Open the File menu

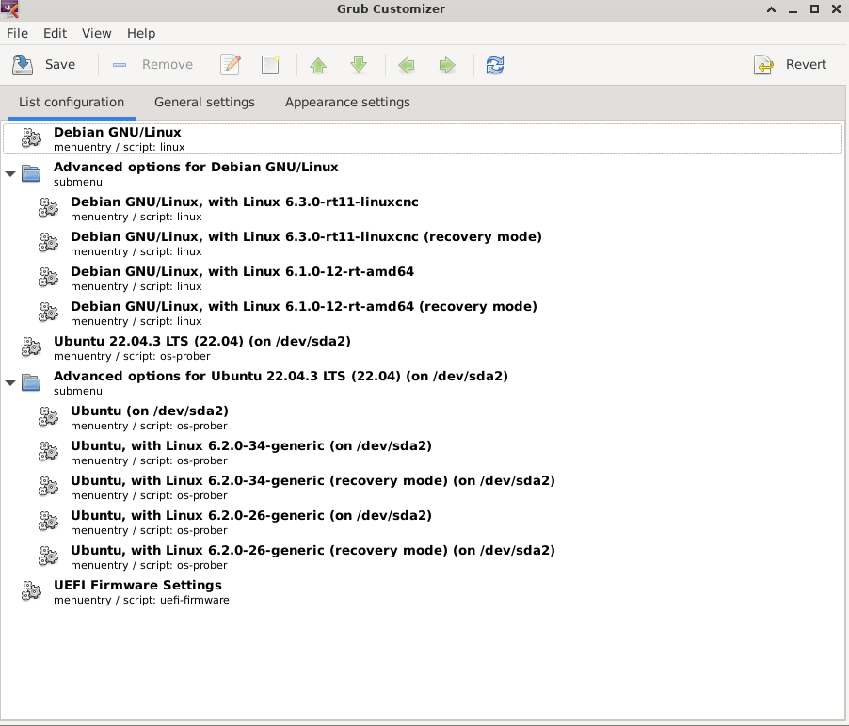click(x=17, y=33)
